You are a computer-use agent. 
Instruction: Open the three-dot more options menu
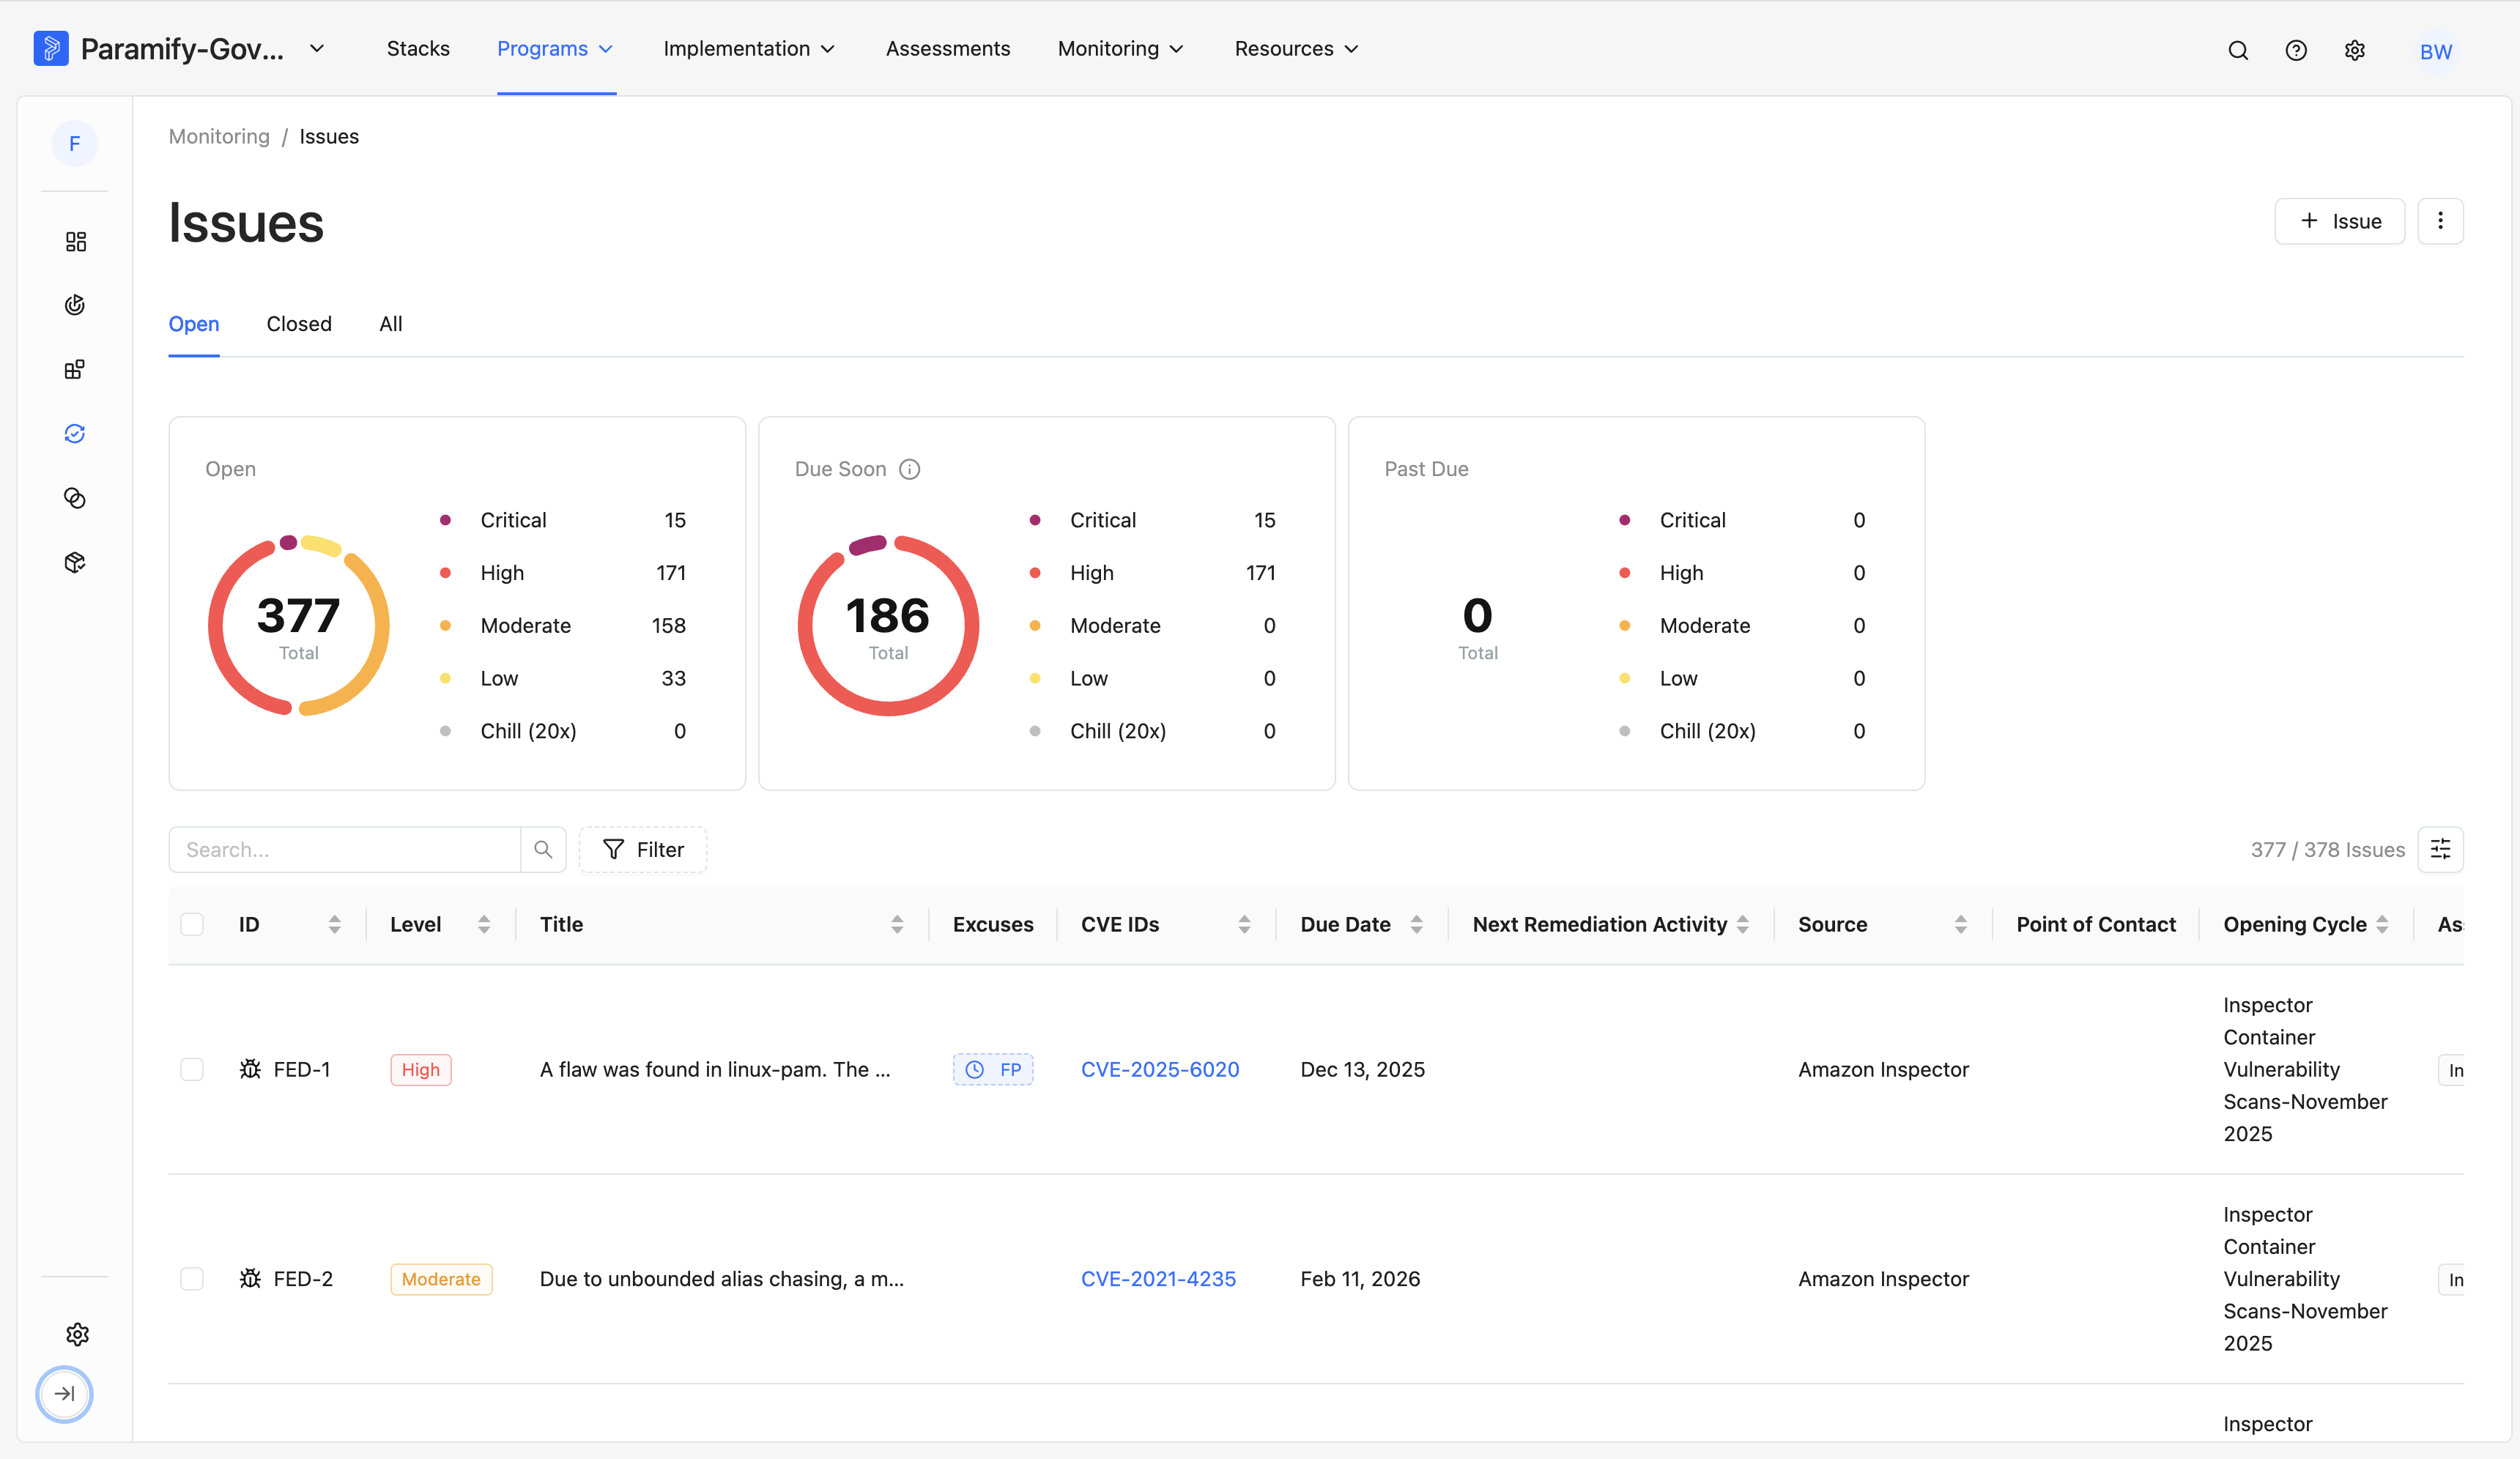pos(2440,221)
